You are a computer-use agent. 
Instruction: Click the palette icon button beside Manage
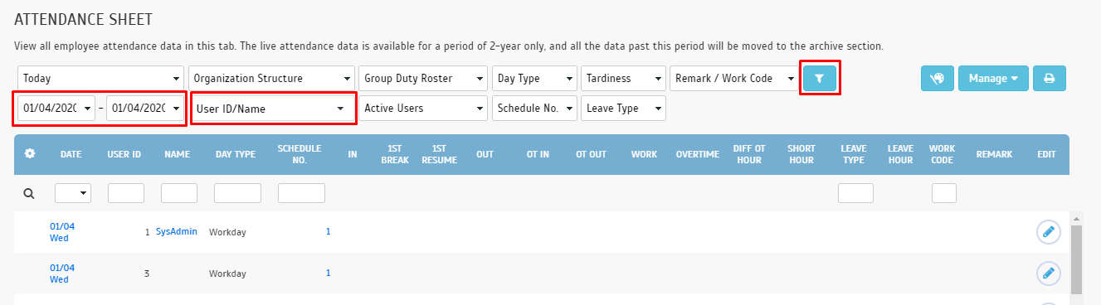coord(938,78)
